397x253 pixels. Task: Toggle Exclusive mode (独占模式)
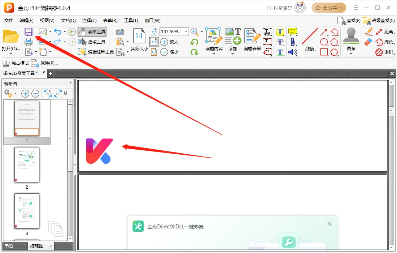tap(16, 63)
